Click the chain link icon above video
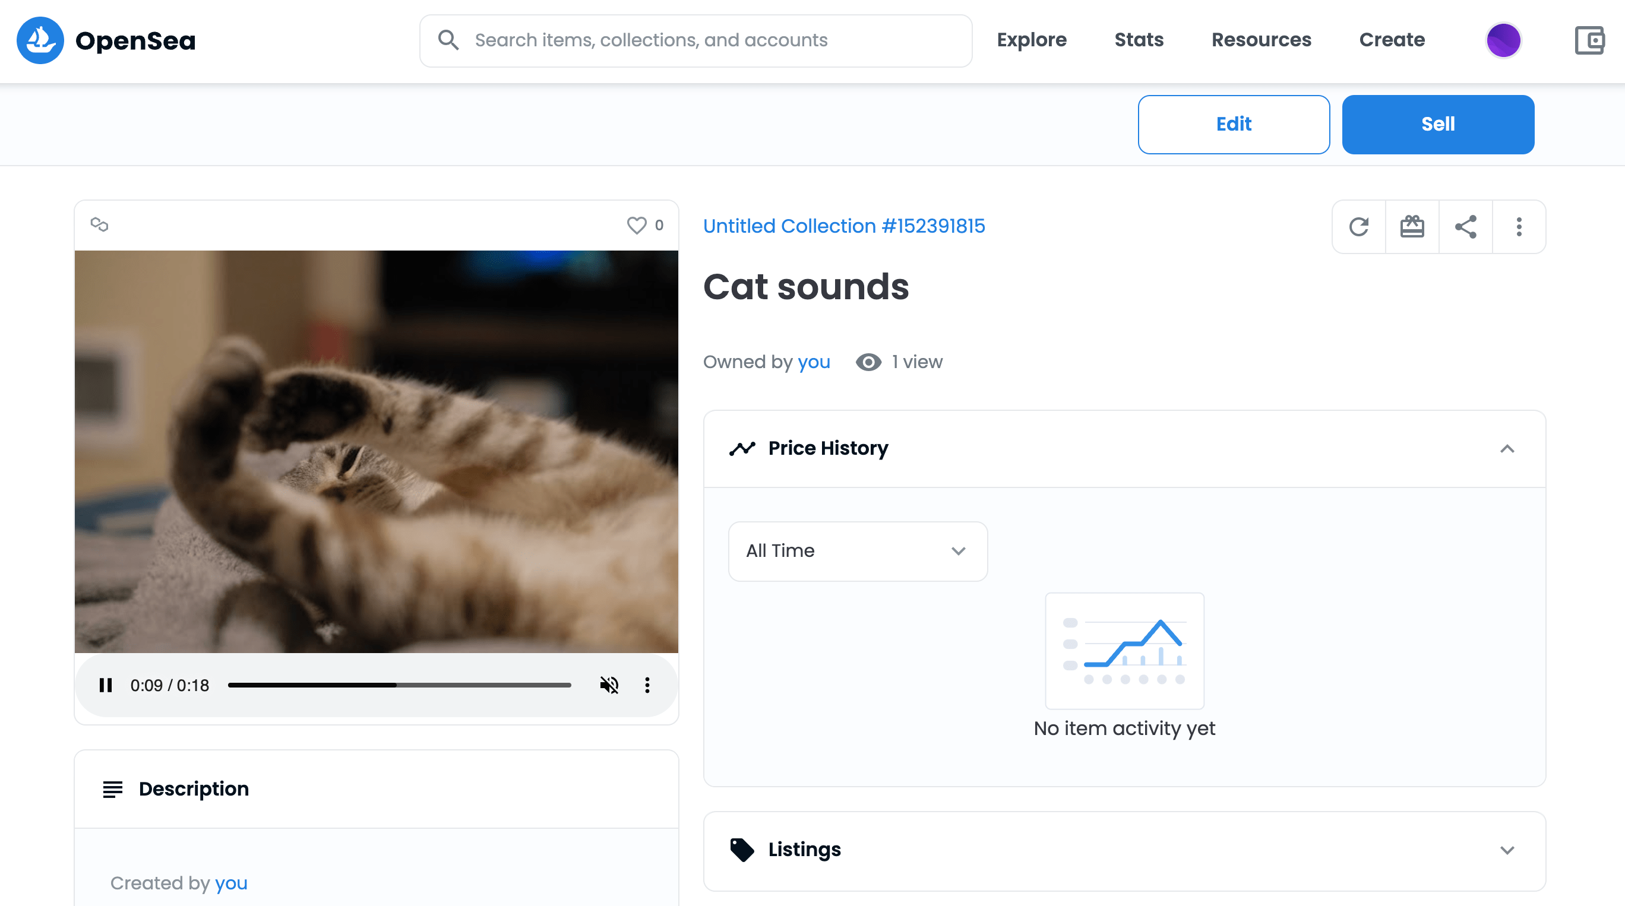 click(x=100, y=224)
